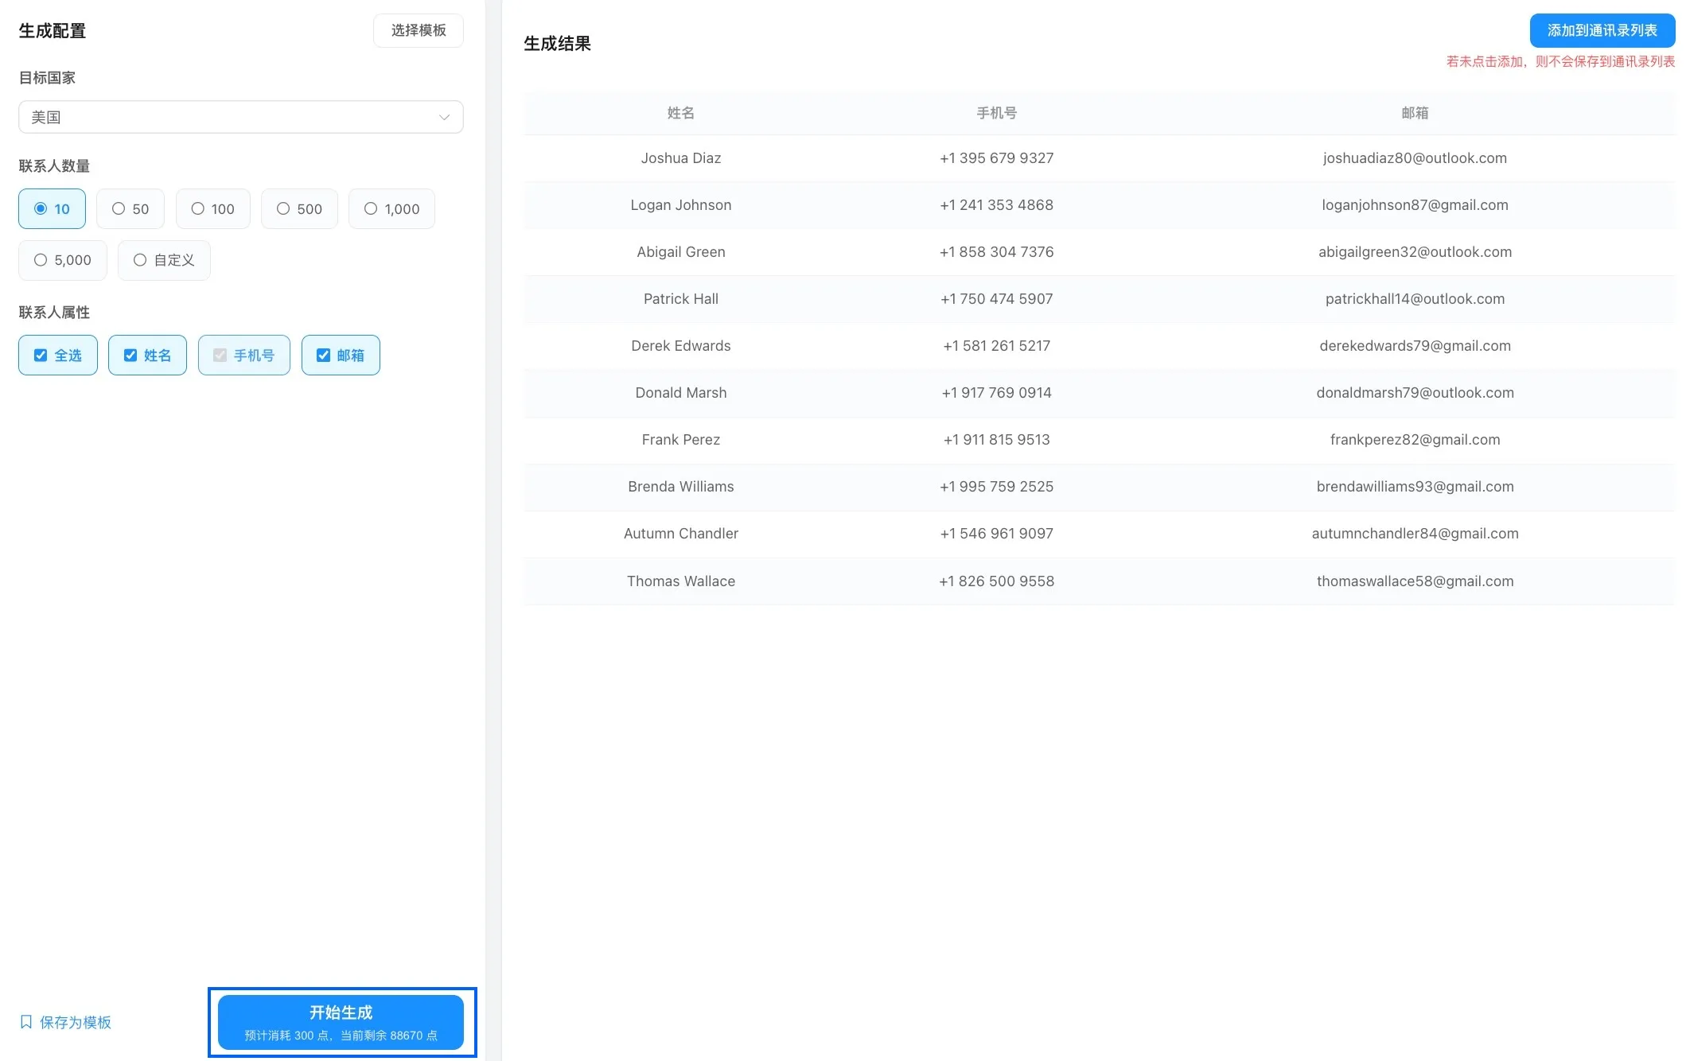Click the name Logan Johnson
Image resolution: width=1690 pixels, height=1061 pixels.
tap(681, 204)
